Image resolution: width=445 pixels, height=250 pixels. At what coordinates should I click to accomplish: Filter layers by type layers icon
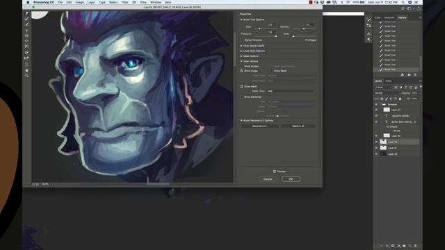pyautogui.click(x=406, y=87)
